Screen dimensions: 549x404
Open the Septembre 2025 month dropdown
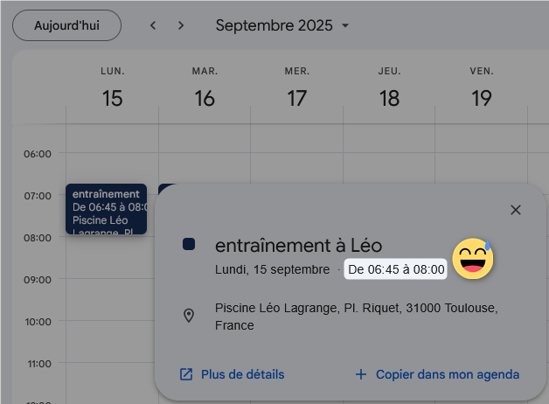tap(282, 25)
